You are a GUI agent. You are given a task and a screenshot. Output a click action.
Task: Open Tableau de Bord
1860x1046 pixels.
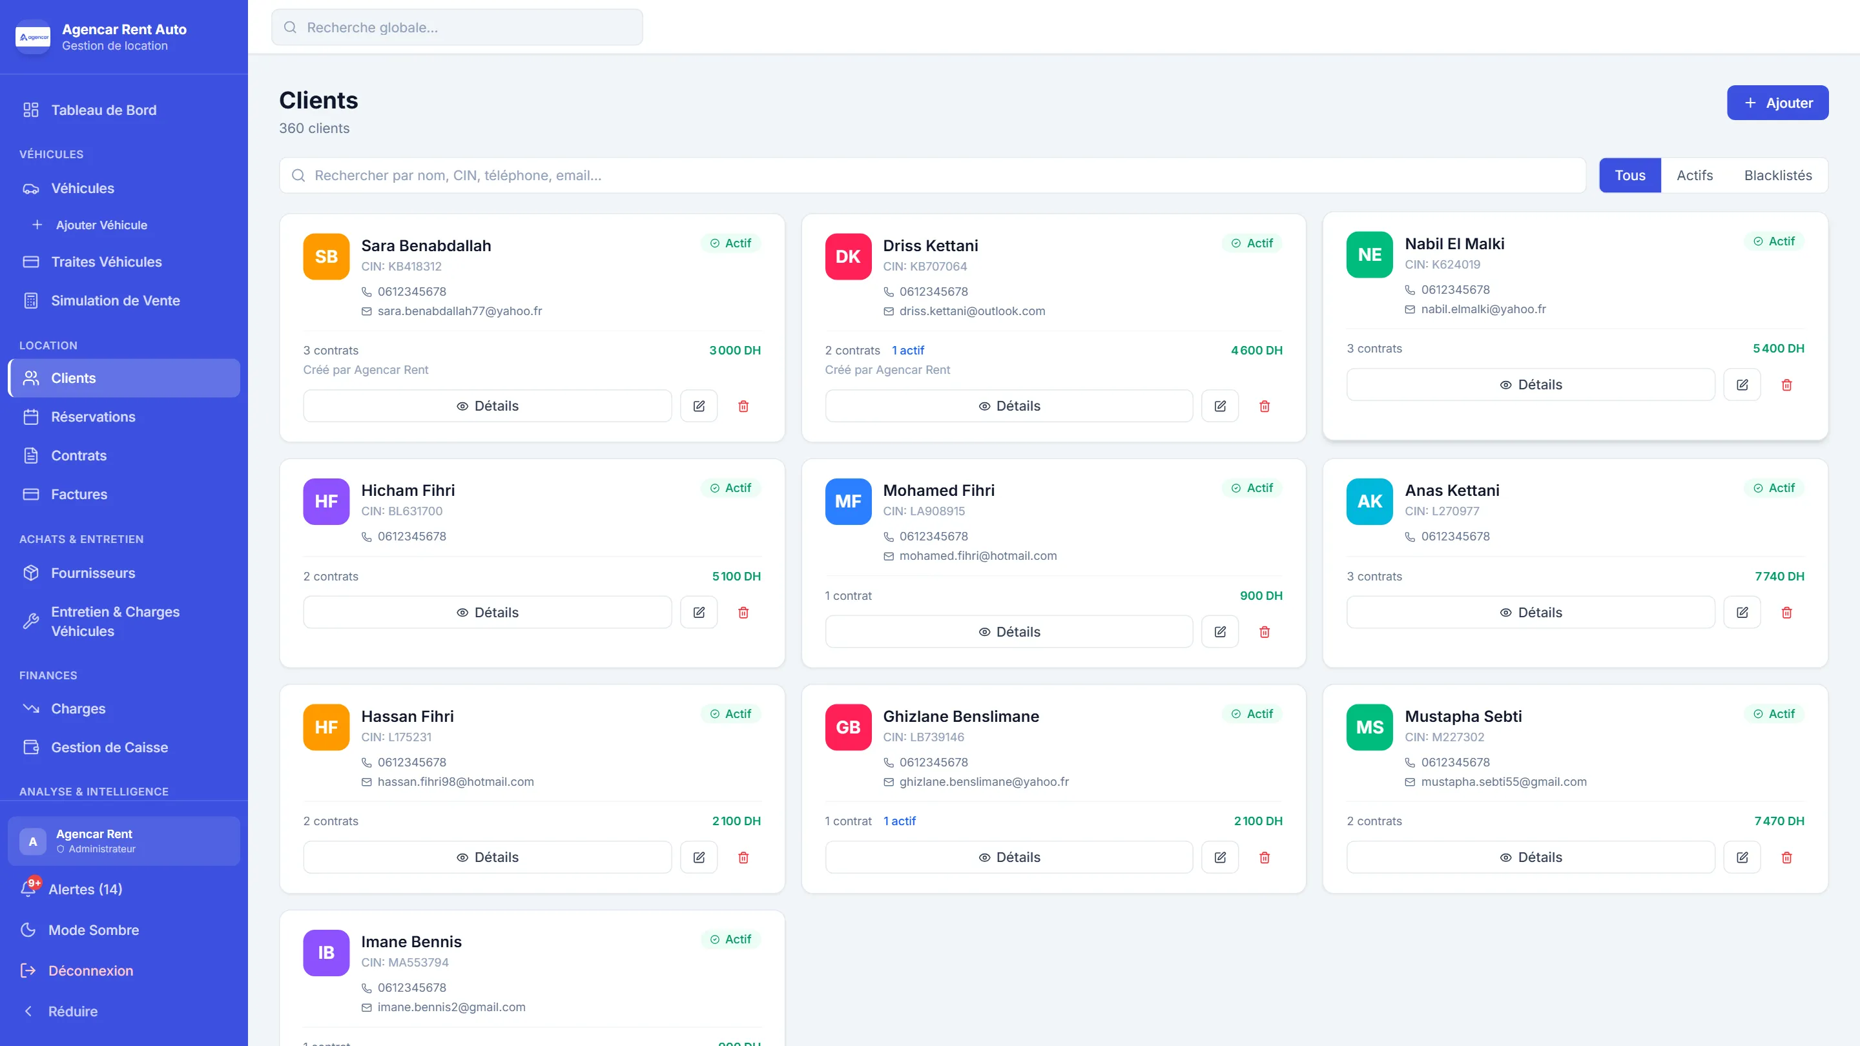[x=124, y=110]
